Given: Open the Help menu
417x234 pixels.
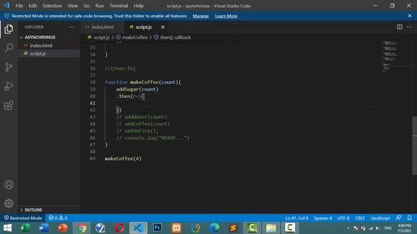Looking at the screenshot, I should pyautogui.click(x=138, y=6).
